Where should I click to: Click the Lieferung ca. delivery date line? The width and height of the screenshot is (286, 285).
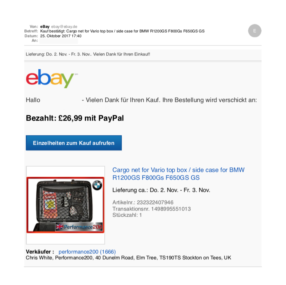(161, 190)
